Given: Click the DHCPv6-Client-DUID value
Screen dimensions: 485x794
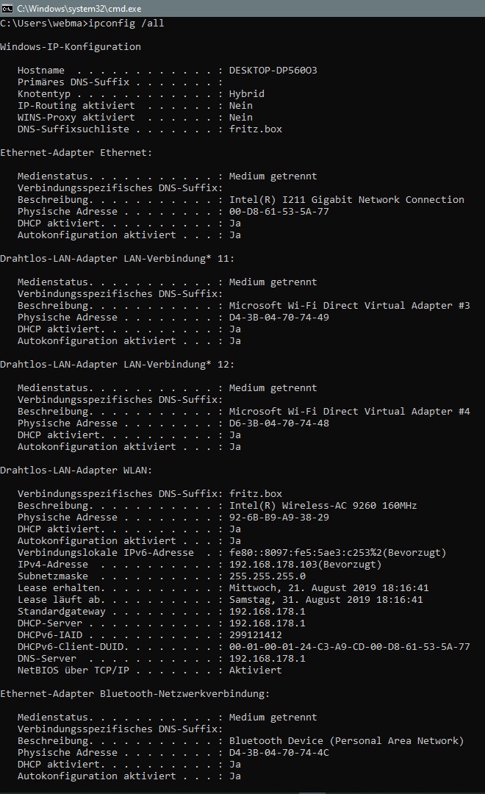Looking at the screenshot, I should pyautogui.click(x=349, y=647).
